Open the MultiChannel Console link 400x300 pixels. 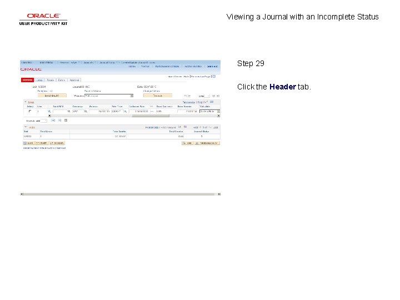point(167,66)
